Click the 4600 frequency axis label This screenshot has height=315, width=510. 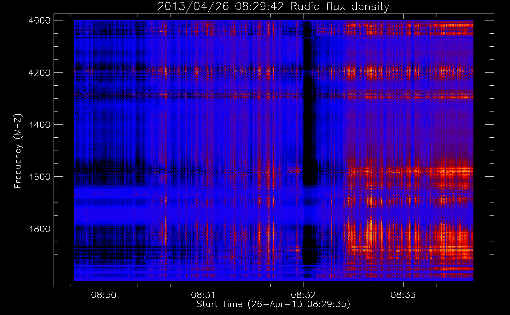39,177
